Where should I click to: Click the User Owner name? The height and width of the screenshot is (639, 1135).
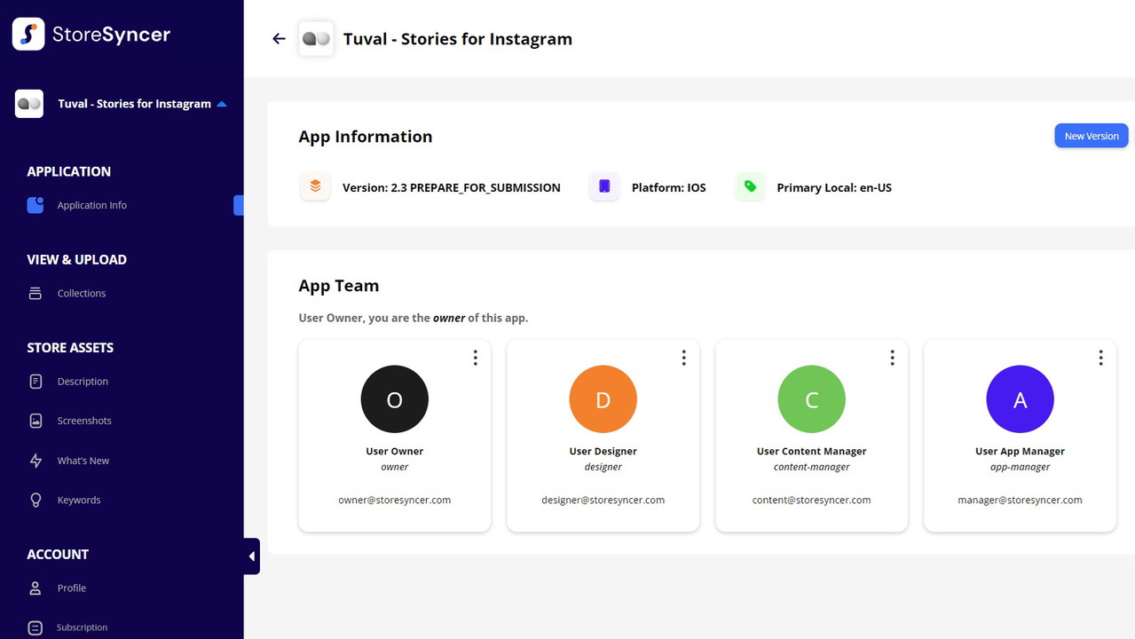[395, 451]
